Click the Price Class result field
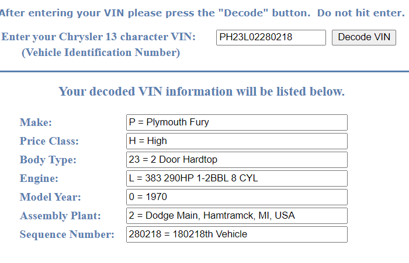Screen dimensions: 409x263 (237, 141)
